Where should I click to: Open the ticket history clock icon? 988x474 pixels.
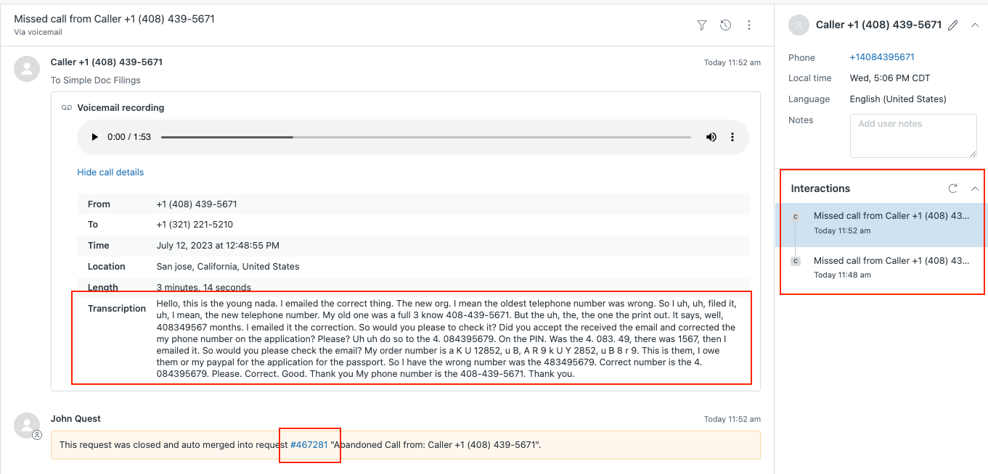pos(725,25)
